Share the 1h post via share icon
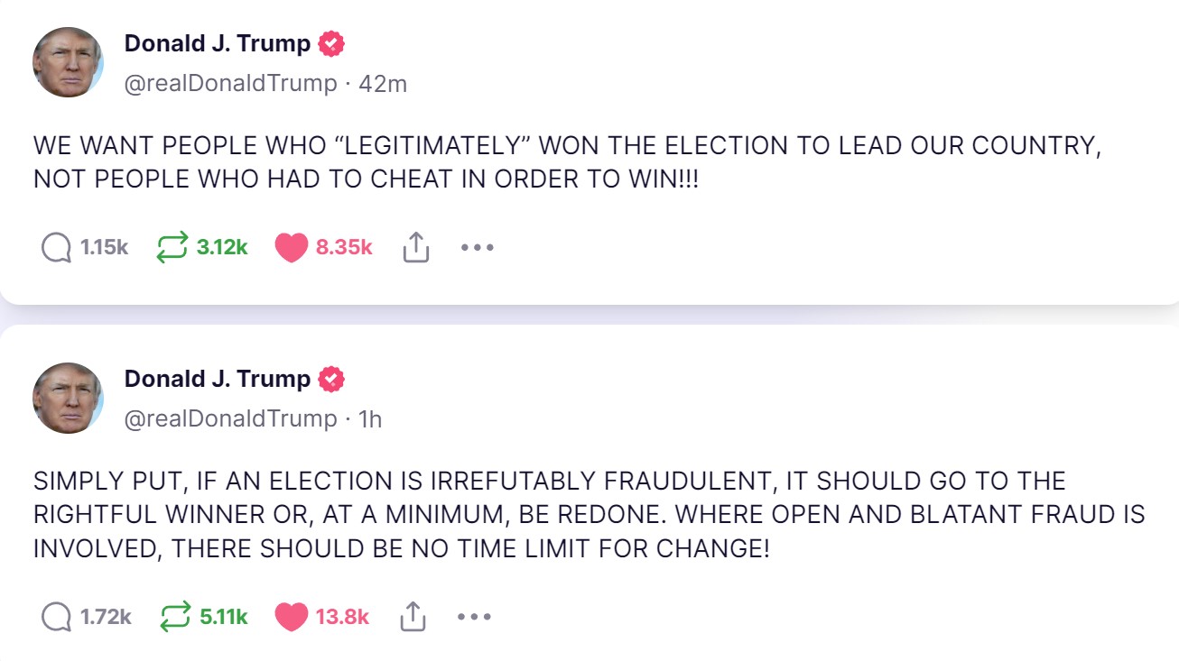 [412, 618]
